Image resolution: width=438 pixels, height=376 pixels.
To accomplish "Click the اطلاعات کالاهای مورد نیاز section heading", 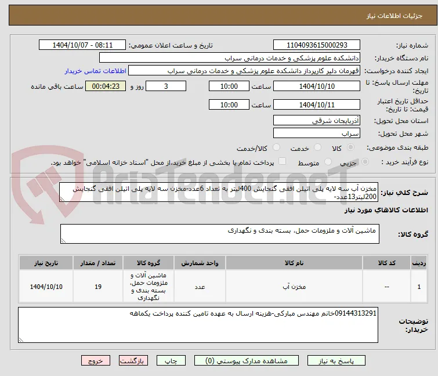I will (x=386, y=210).
